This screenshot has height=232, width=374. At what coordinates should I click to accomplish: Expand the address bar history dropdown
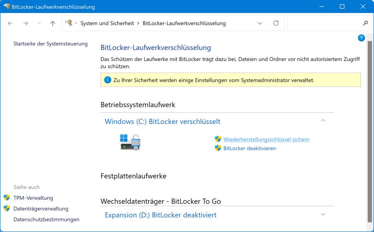click(260, 23)
